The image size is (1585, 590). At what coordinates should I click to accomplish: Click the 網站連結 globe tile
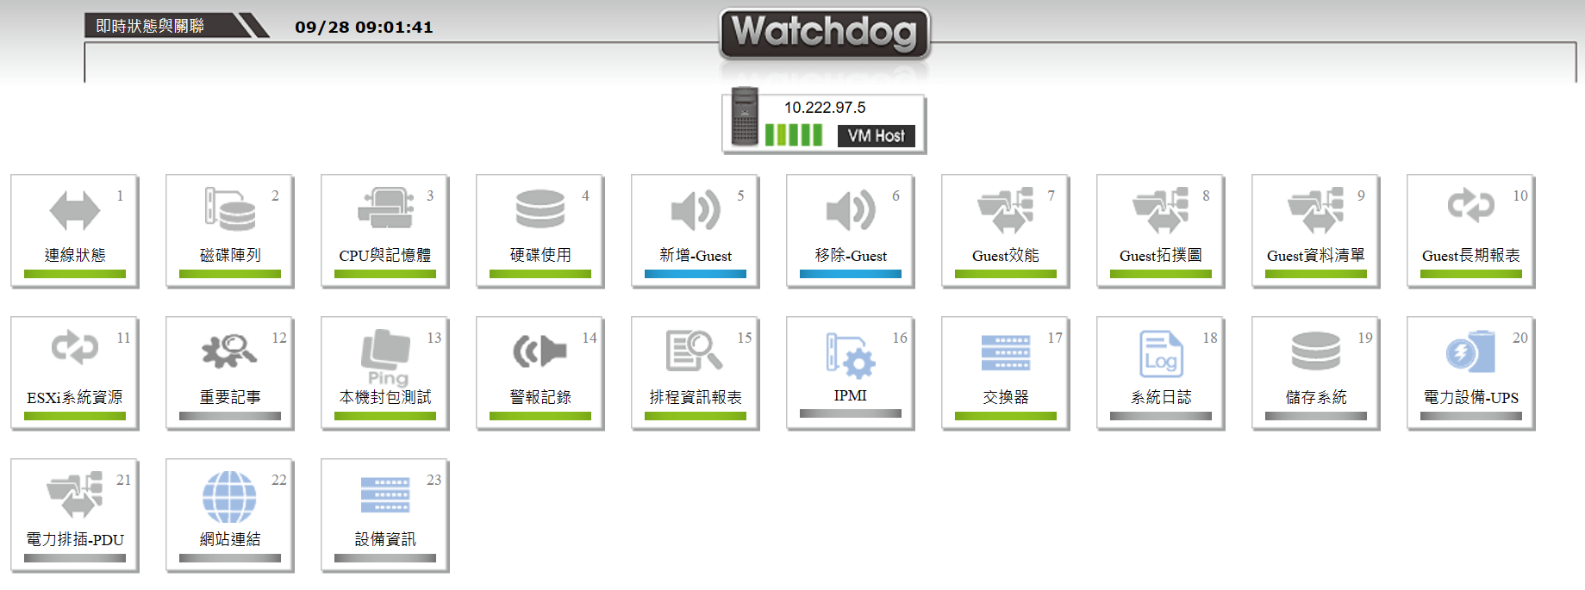(x=230, y=515)
